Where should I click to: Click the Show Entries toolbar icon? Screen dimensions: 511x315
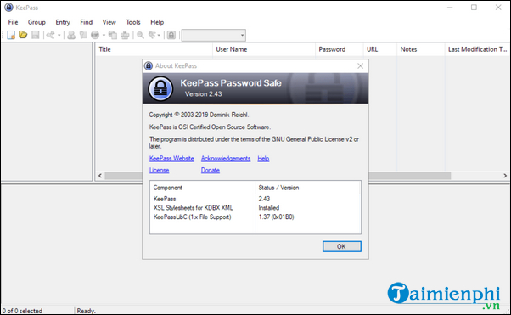152,35
